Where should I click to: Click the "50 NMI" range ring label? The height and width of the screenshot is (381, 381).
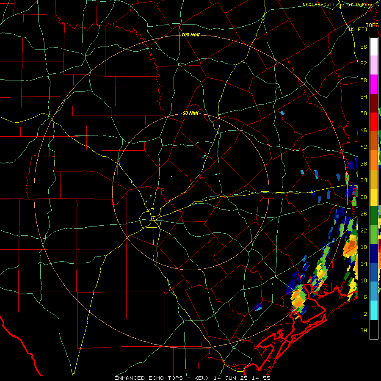(190, 113)
